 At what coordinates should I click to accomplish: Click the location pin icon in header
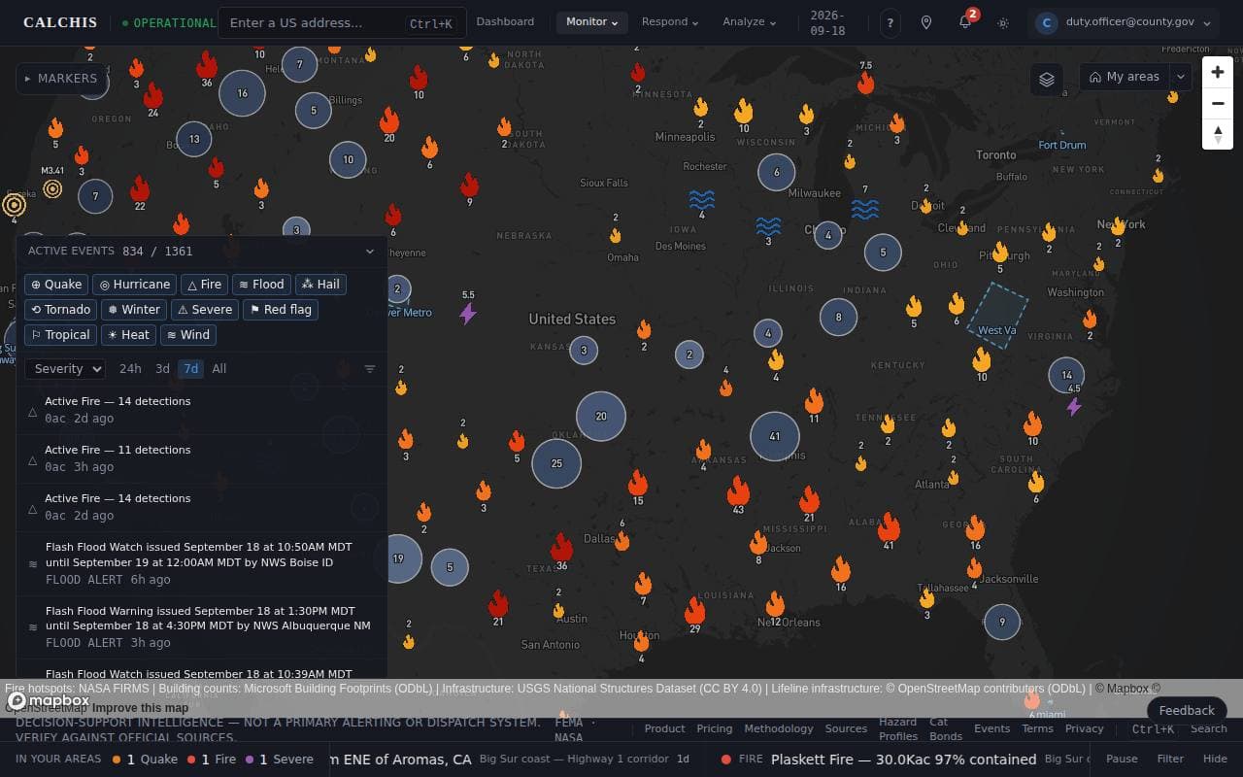pyautogui.click(x=926, y=22)
